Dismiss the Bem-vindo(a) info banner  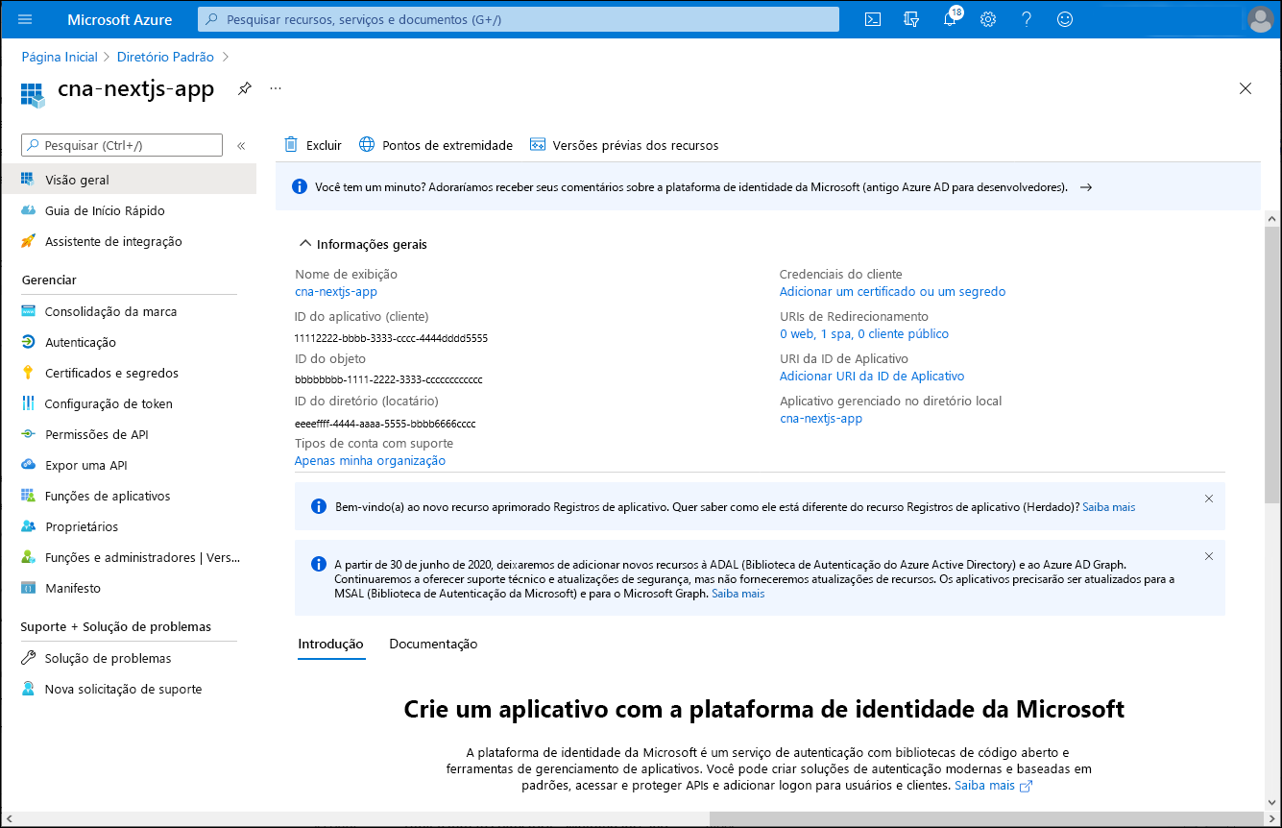tap(1209, 499)
